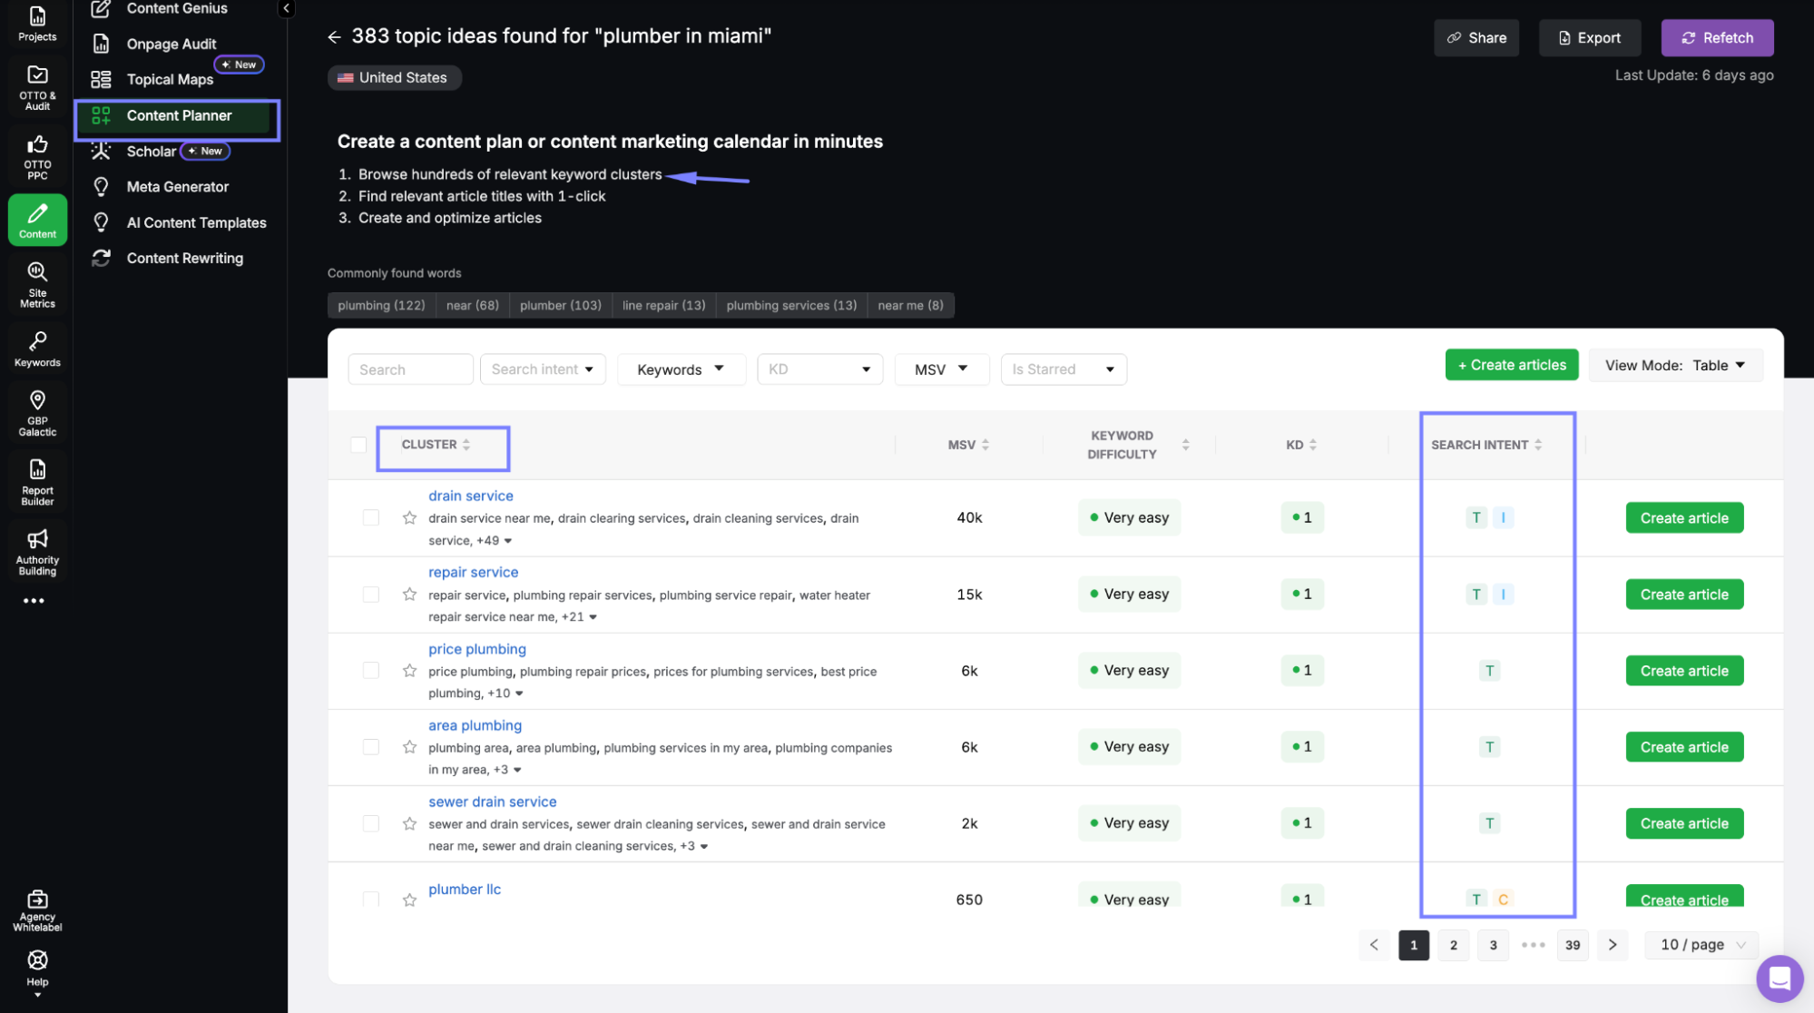Click the Export button
1814x1013 pixels.
[x=1589, y=37]
